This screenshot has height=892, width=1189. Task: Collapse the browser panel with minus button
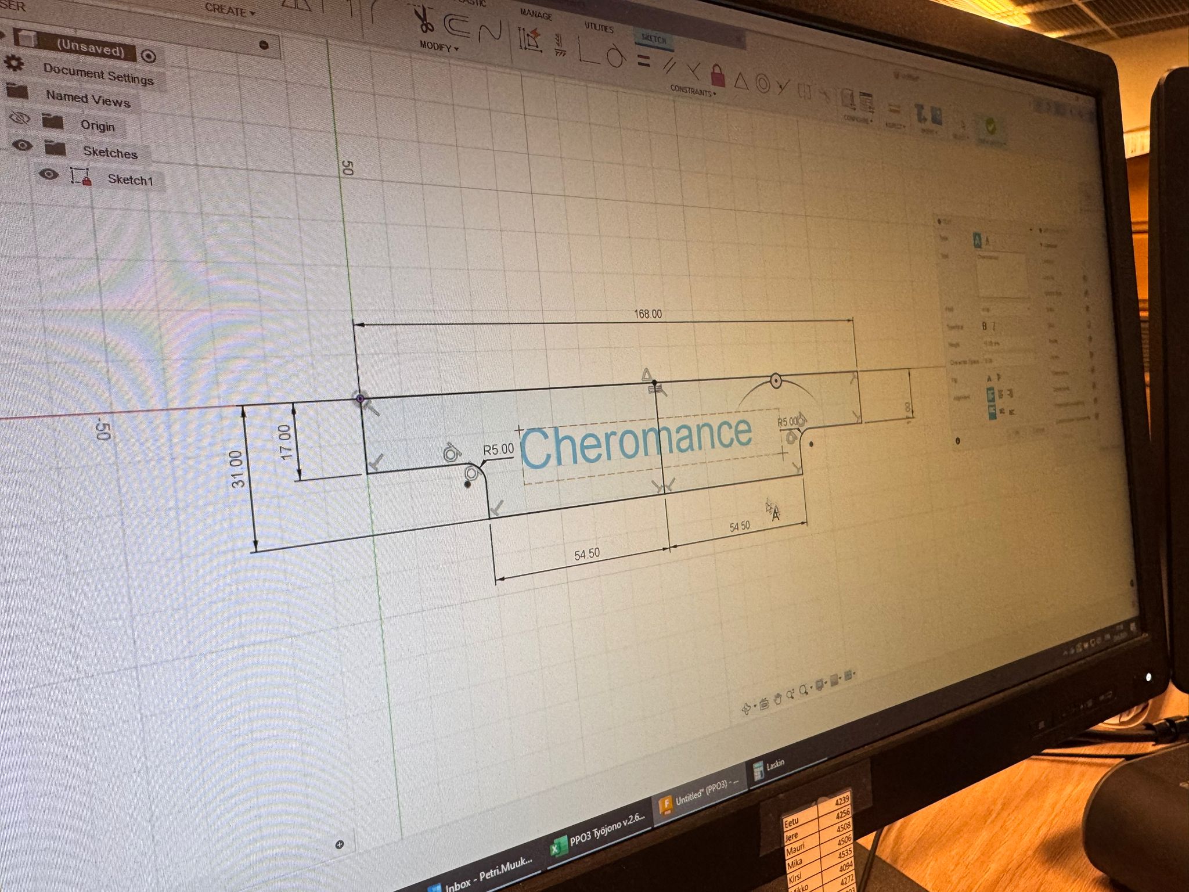(264, 44)
